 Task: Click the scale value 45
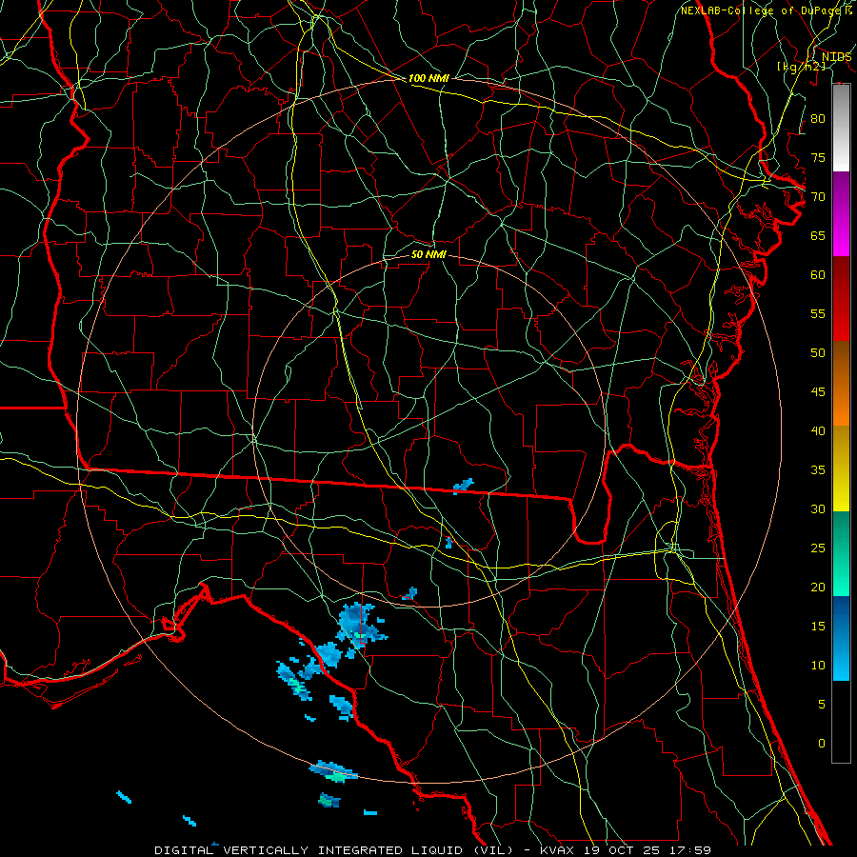coord(818,392)
